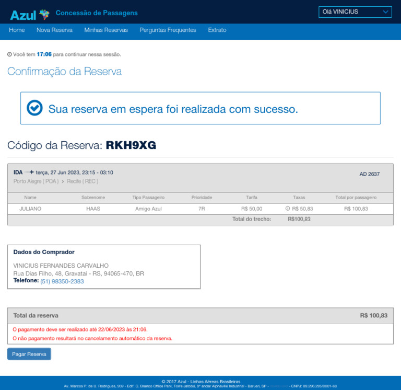Click the success checkmark circle icon
Screen dimensions: 401x390
[x=34, y=108]
